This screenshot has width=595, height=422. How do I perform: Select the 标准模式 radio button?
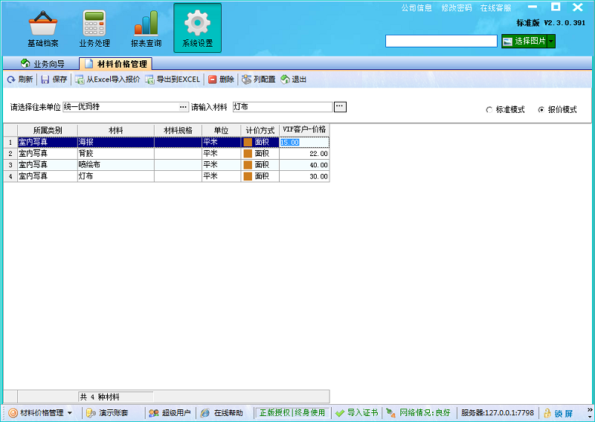(489, 110)
